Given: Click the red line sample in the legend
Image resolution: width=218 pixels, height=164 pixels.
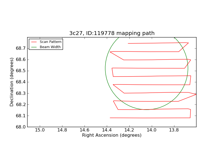Looking at the screenshot, I should click(x=34, y=42).
